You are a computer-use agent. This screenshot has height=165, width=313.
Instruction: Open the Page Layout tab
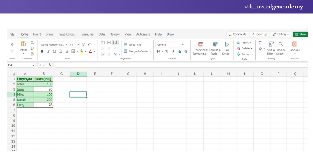pos(67,34)
